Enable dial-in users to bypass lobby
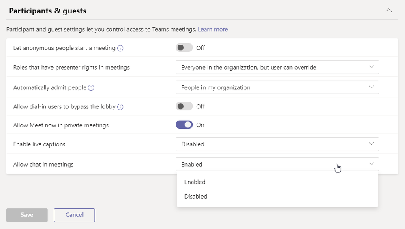The width and height of the screenshot is (405, 229). [x=184, y=106]
